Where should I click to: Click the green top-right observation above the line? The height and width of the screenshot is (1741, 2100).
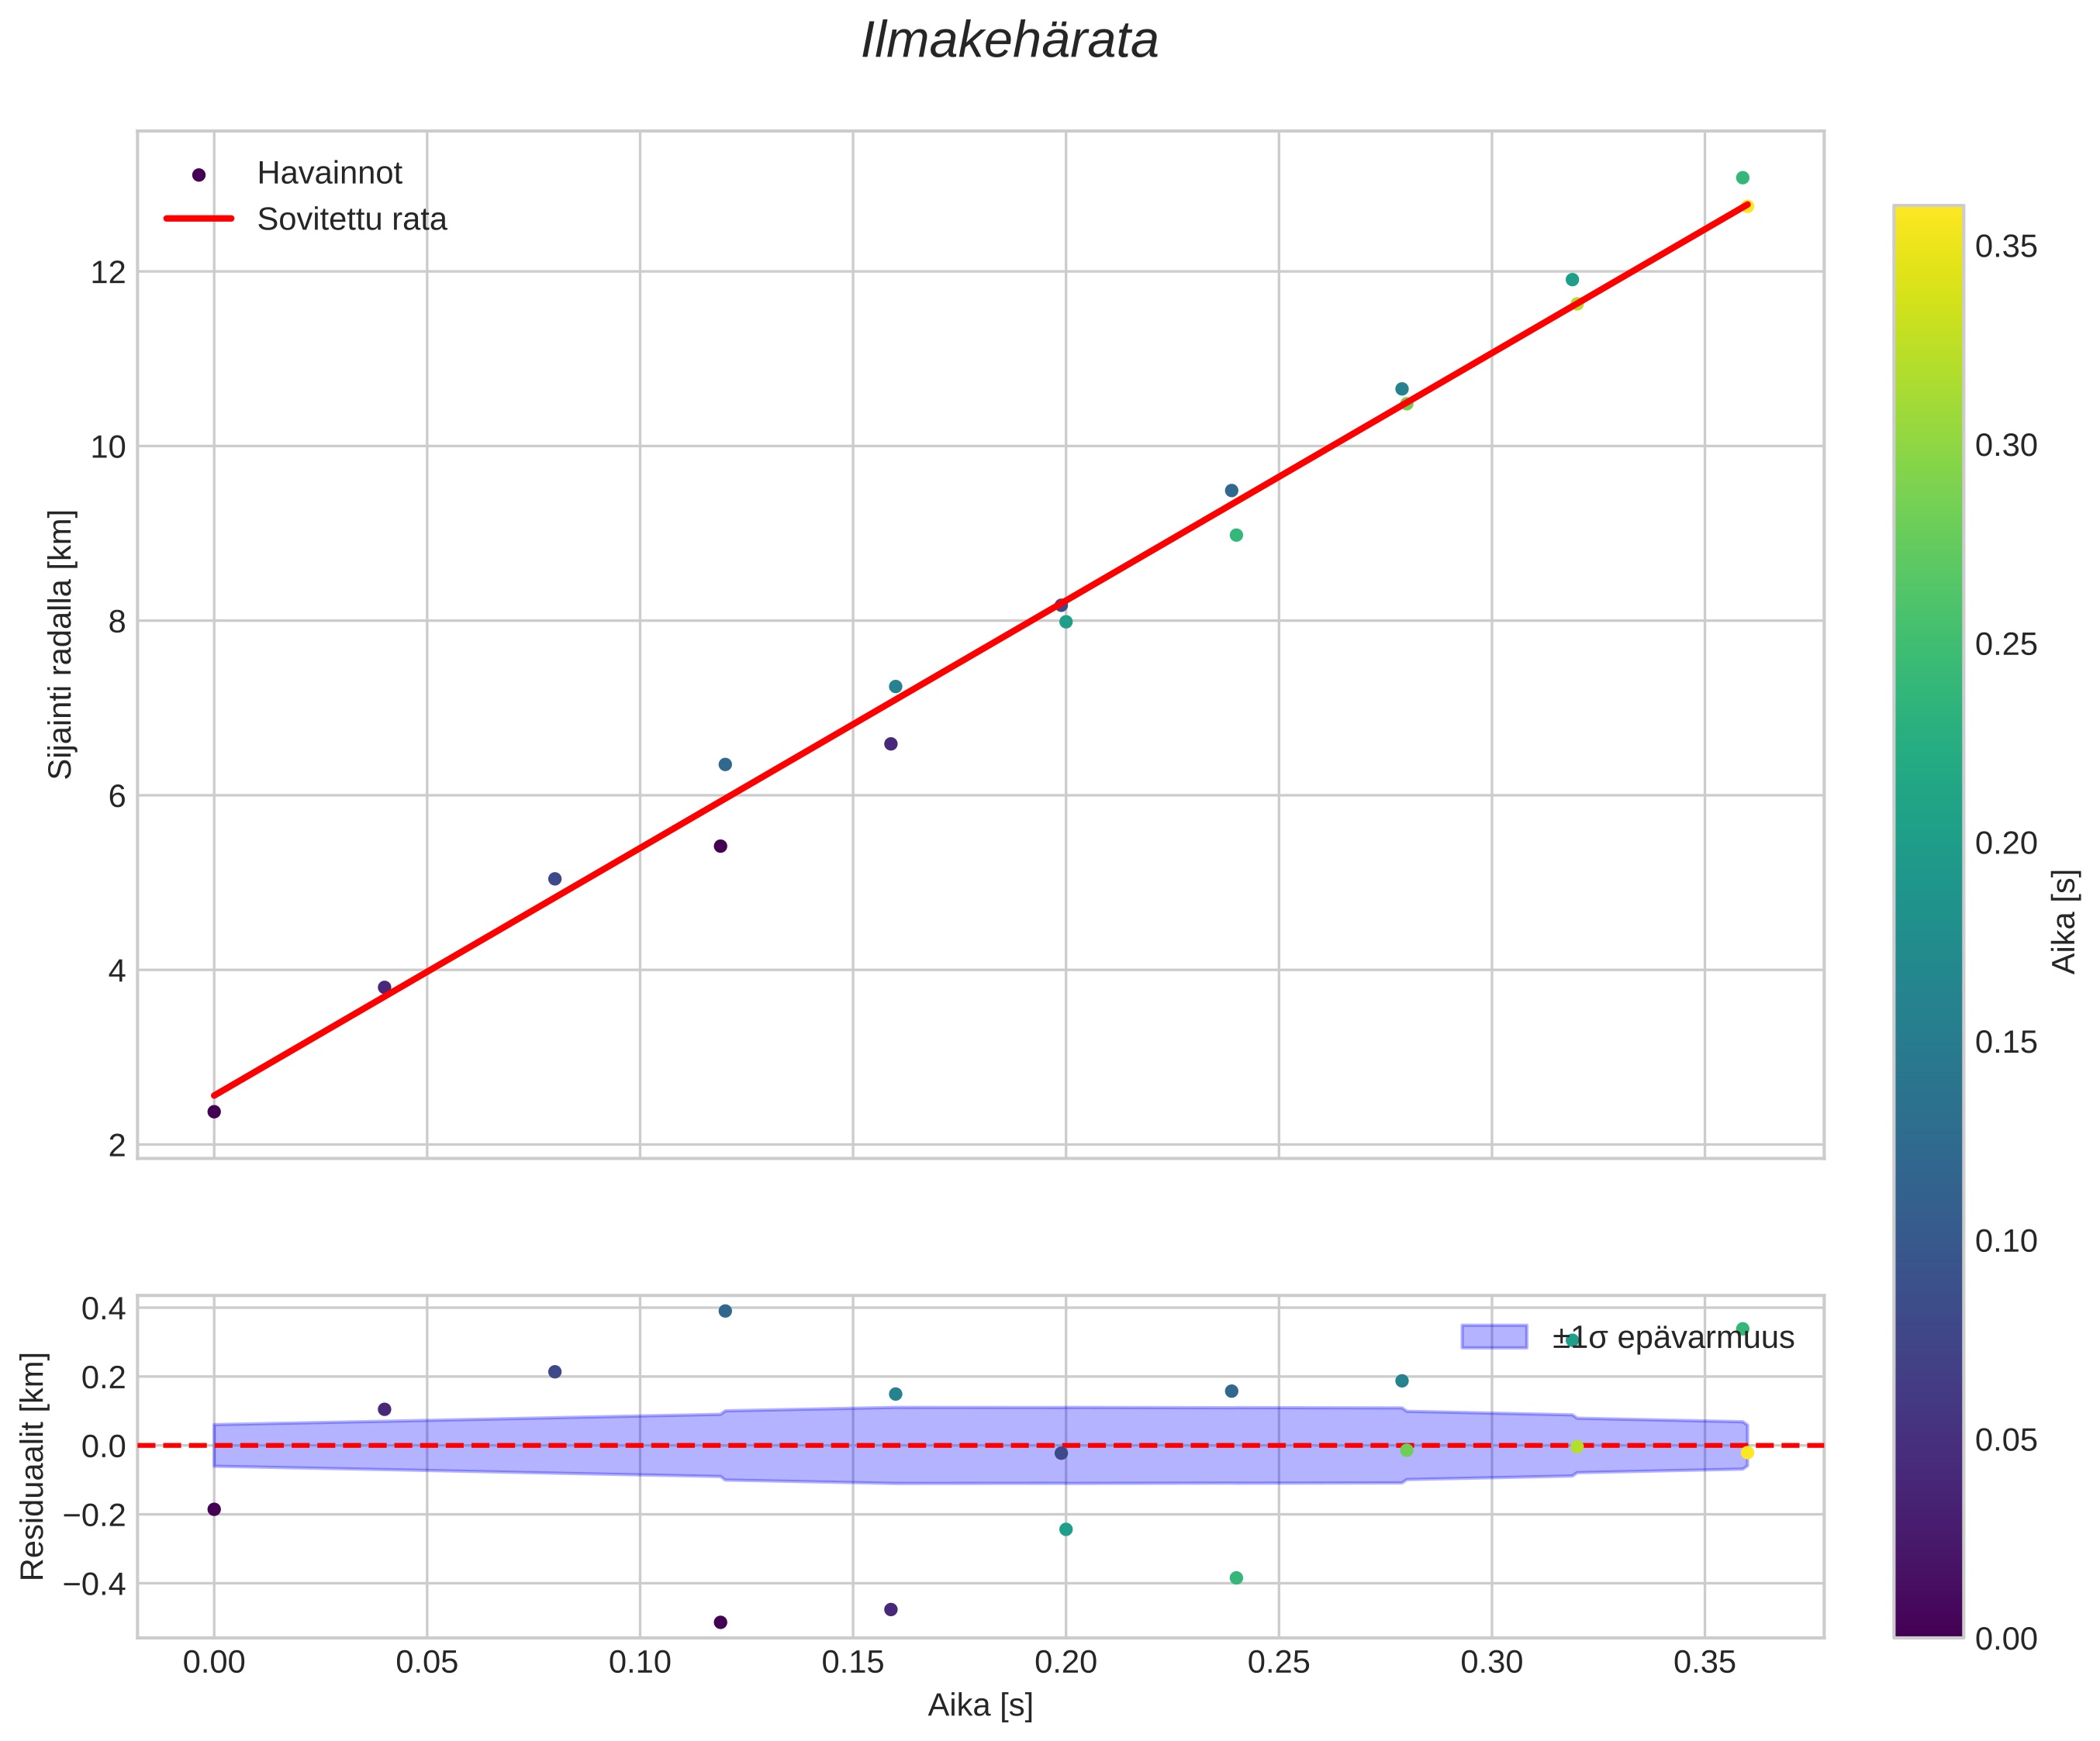[x=1742, y=178]
